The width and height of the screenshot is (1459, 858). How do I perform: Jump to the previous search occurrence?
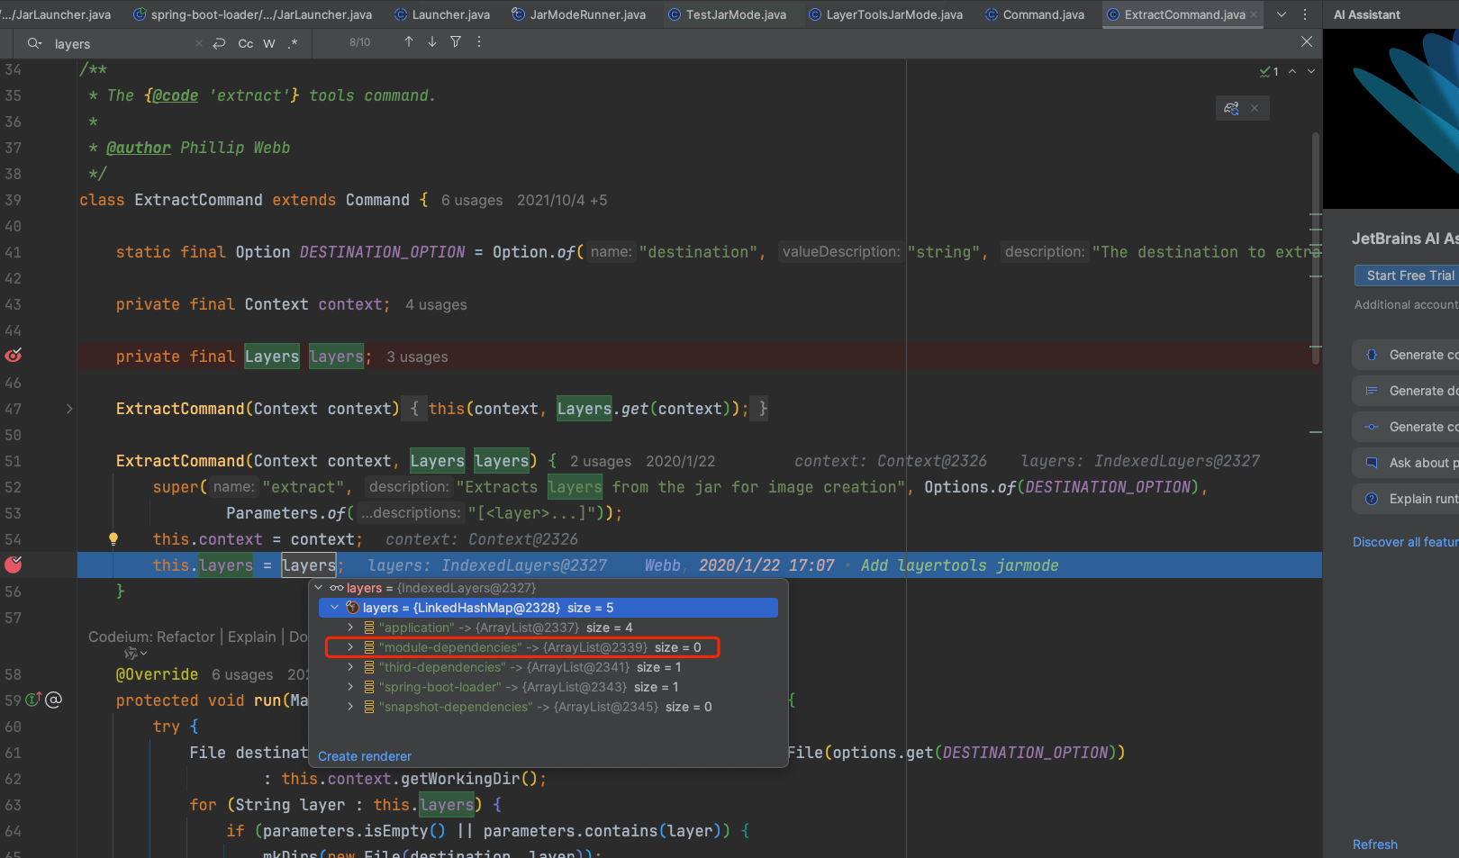pyautogui.click(x=409, y=42)
